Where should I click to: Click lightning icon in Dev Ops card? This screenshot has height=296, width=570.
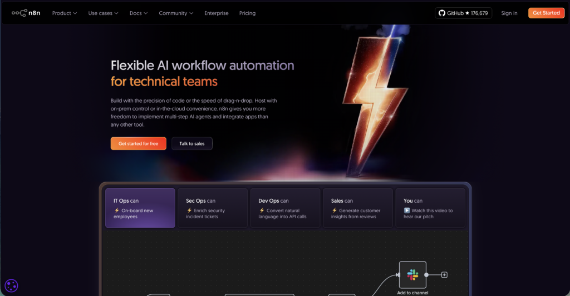(262, 210)
